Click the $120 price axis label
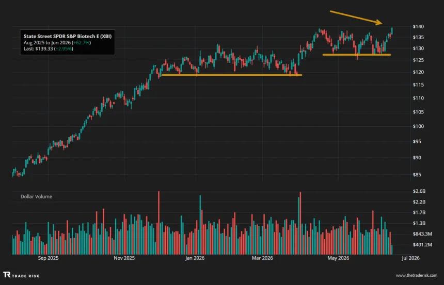This screenshot has height=285, width=444. point(418,72)
